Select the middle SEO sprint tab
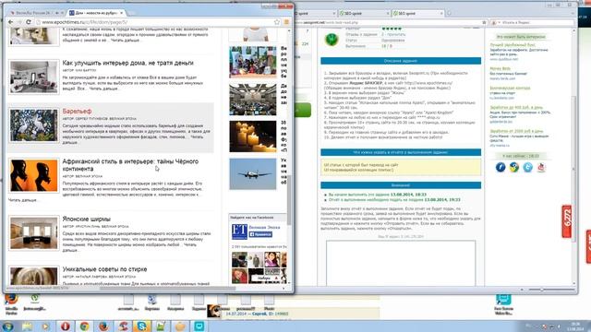The image size is (591, 332). (363, 13)
